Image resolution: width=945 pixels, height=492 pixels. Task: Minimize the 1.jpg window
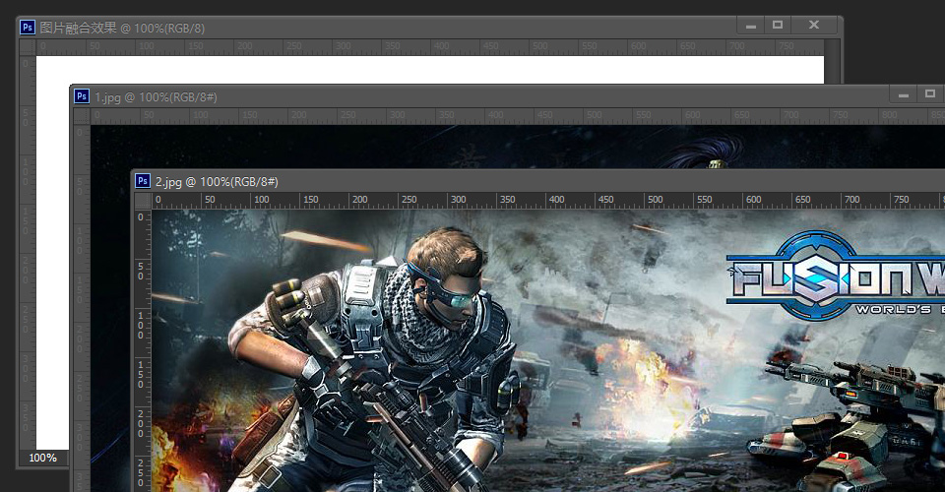coord(904,94)
